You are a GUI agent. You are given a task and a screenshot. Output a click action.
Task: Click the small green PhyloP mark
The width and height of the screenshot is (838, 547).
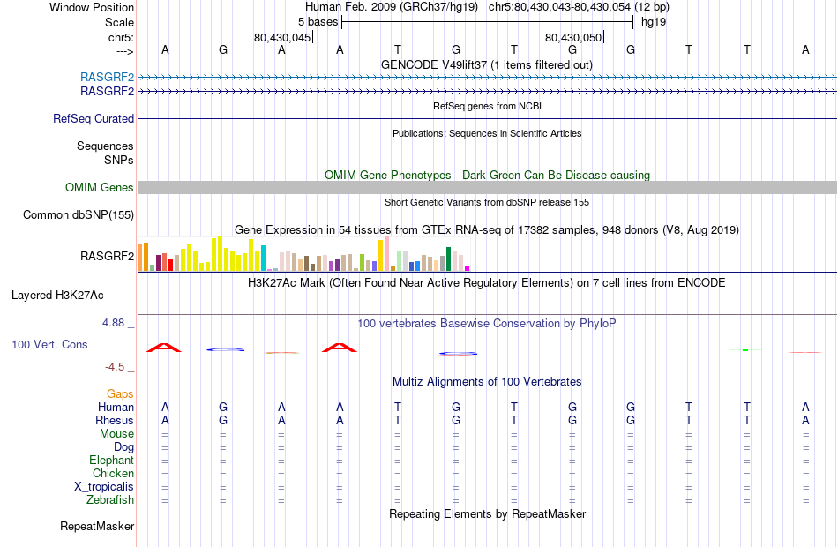[745, 350]
